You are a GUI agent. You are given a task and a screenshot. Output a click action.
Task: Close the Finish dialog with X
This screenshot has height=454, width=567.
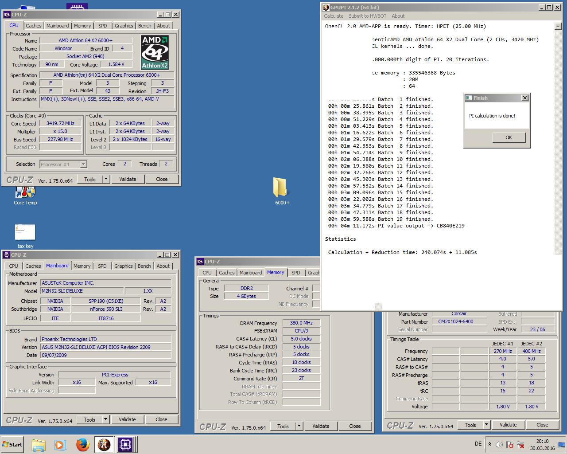pos(525,98)
